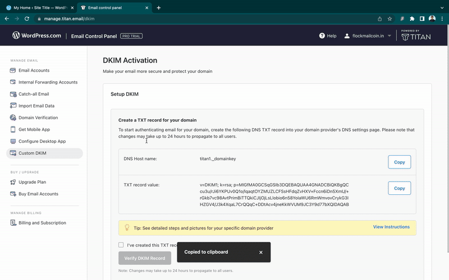Screen dimensions: 449x280
Task: Open Get Mobile App page
Action: [44, 129]
